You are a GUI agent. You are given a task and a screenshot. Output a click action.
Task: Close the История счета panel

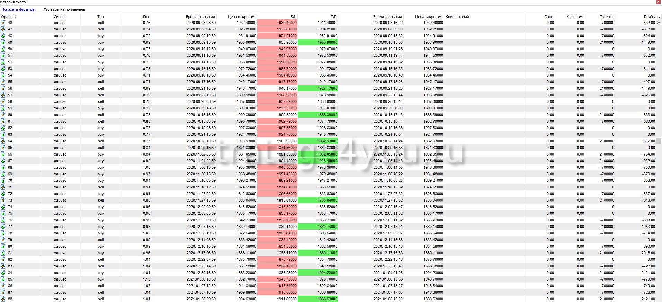point(659,2)
